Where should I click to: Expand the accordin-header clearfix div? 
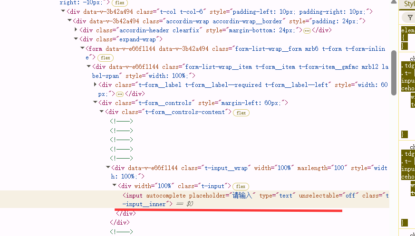(x=76, y=29)
